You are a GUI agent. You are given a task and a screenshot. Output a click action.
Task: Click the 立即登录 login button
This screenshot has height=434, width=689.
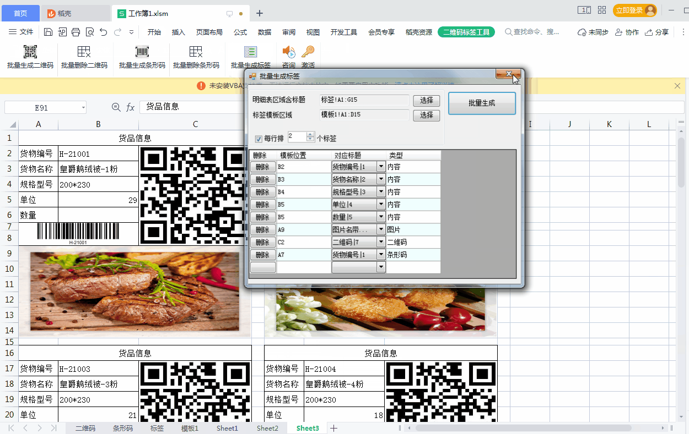click(635, 10)
